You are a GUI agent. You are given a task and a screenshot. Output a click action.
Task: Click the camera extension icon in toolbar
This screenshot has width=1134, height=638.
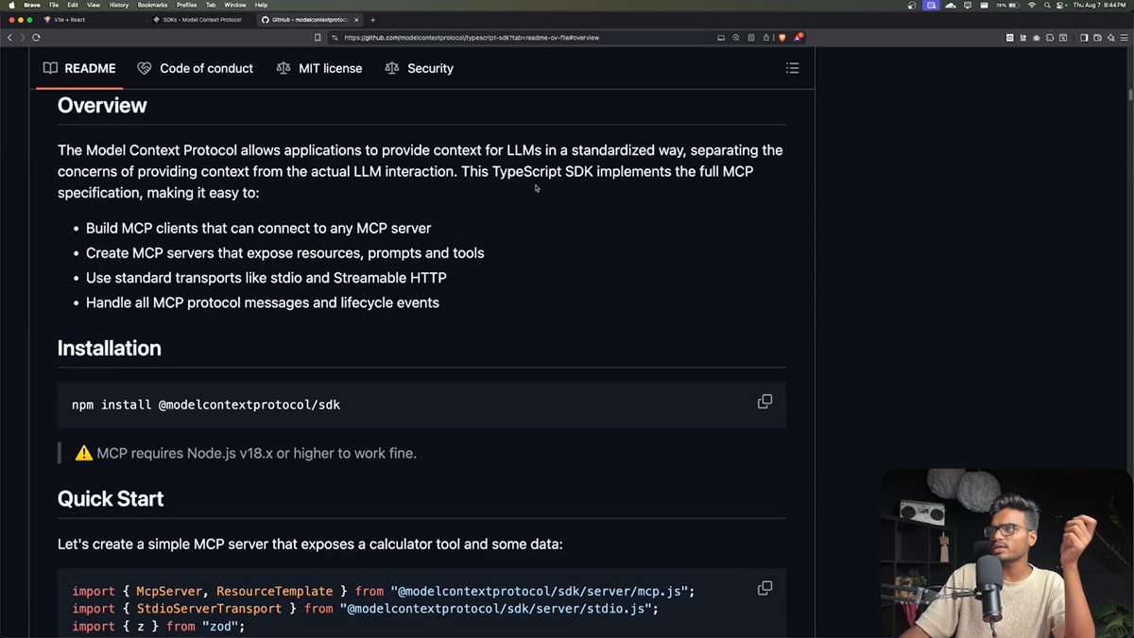click(x=1037, y=38)
